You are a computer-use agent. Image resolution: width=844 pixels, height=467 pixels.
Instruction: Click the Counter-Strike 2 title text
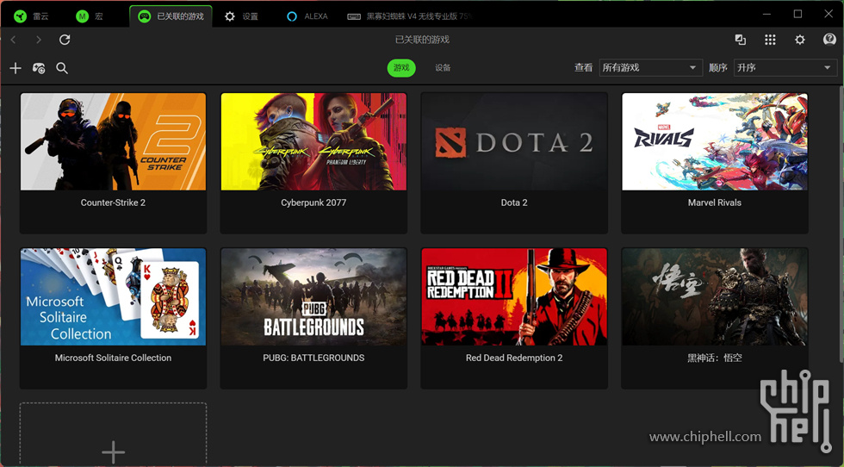(x=113, y=202)
